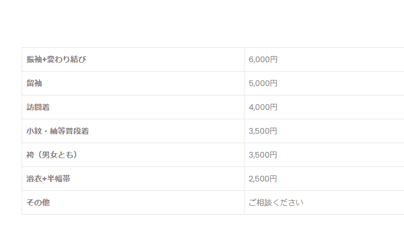Click the その他 row label
Image resolution: width=404 pixels, height=232 pixels.
tap(38, 203)
